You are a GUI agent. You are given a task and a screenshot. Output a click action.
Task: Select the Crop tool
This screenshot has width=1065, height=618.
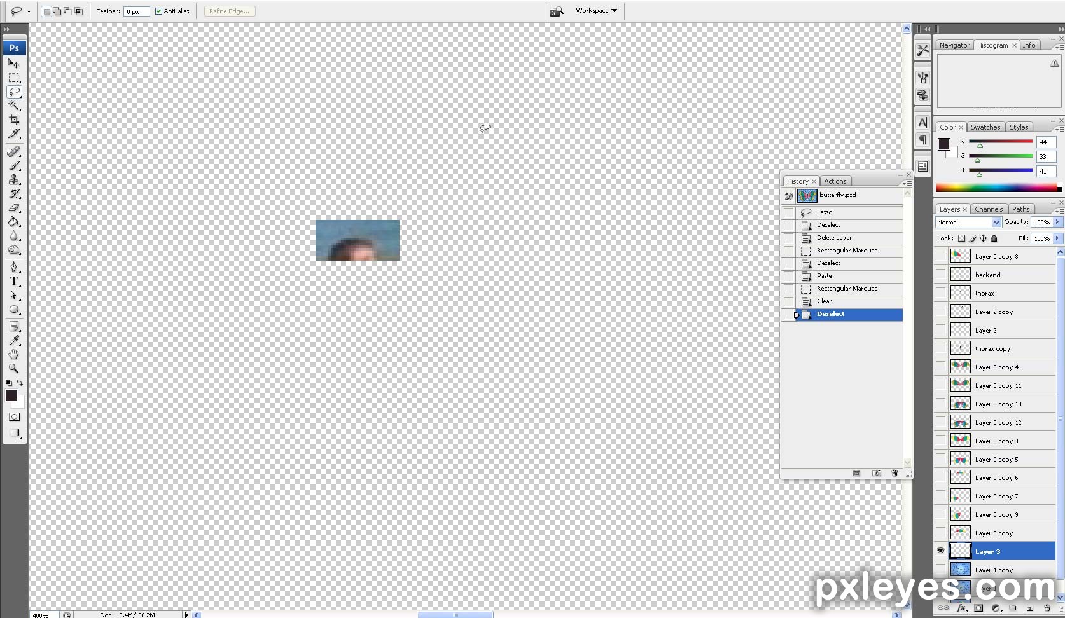[x=14, y=120]
